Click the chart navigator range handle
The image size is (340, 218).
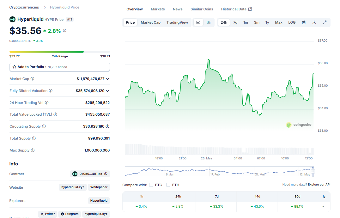tap(313, 171)
